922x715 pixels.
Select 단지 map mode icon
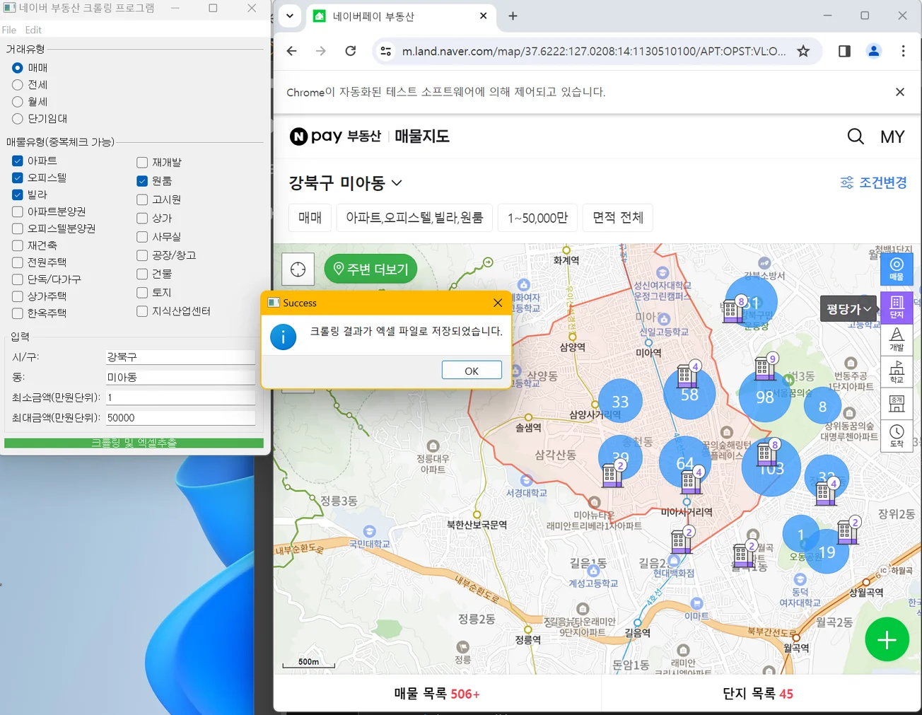click(897, 307)
